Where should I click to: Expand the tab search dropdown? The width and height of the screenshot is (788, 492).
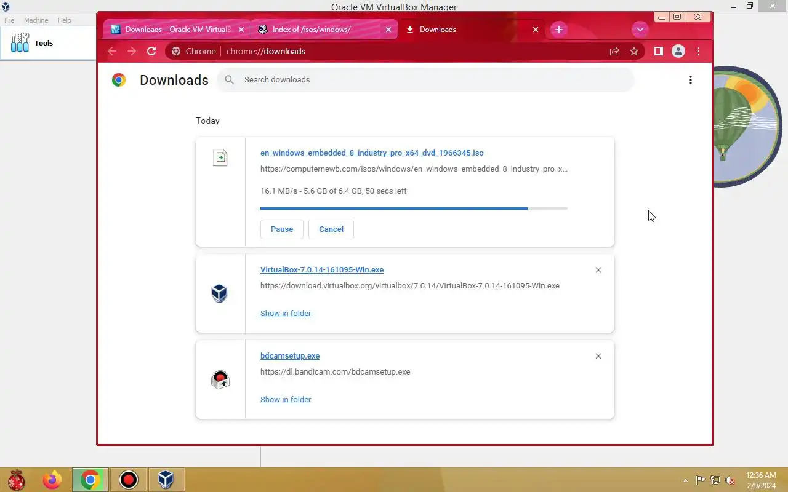pos(640,30)
